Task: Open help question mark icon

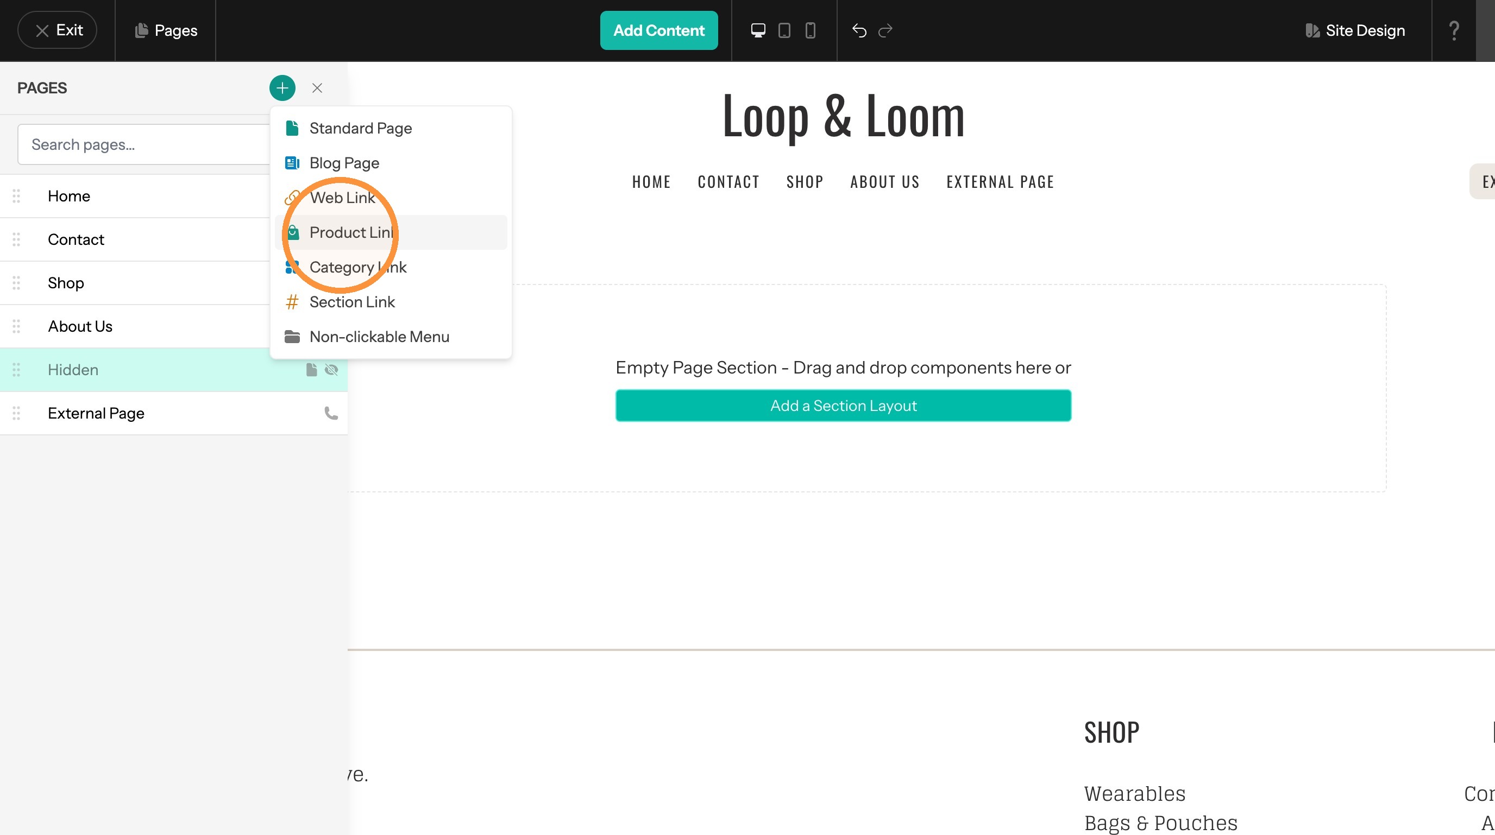Action: coord(1454,30)
